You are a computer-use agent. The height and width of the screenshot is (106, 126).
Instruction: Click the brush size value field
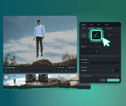pyautogui.click(x=115, y=70)
